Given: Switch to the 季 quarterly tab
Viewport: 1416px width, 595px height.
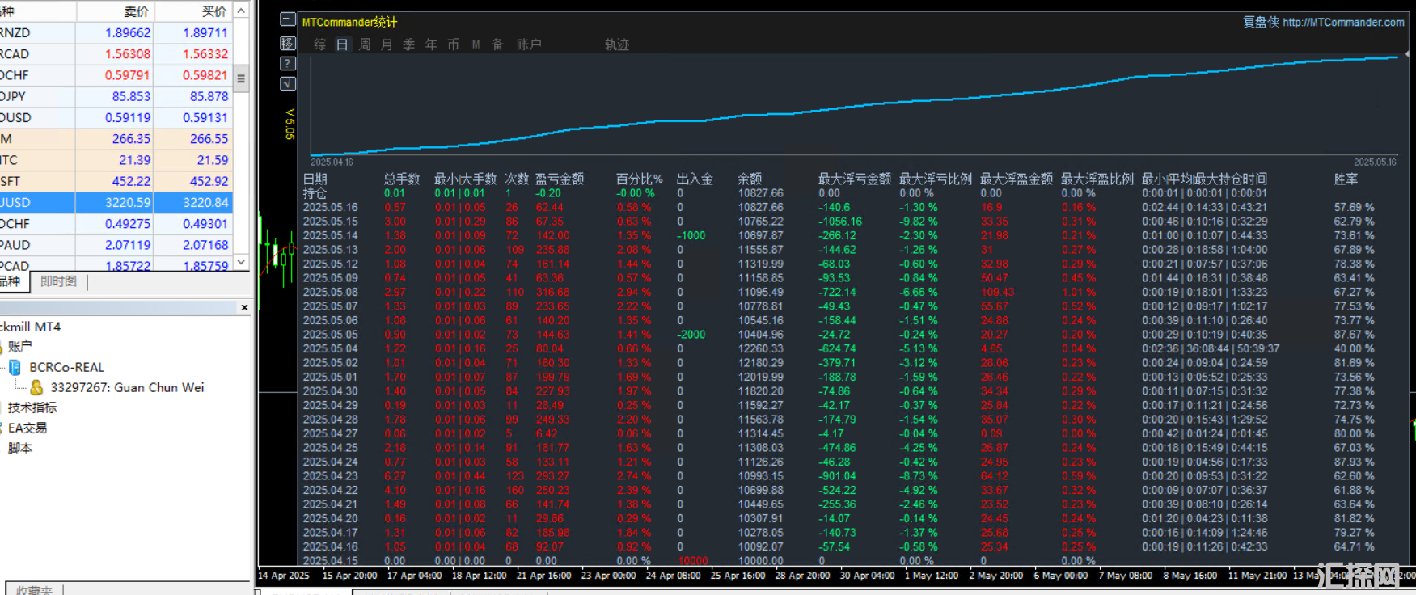Looking at the screenshot, I should [409, 44].
